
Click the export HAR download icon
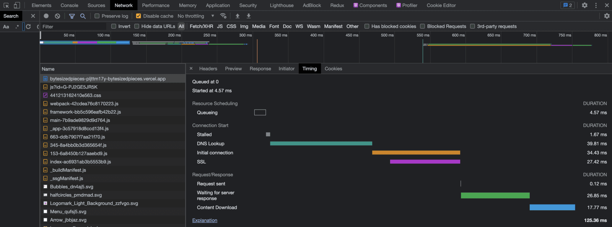(x=249, y=16)
